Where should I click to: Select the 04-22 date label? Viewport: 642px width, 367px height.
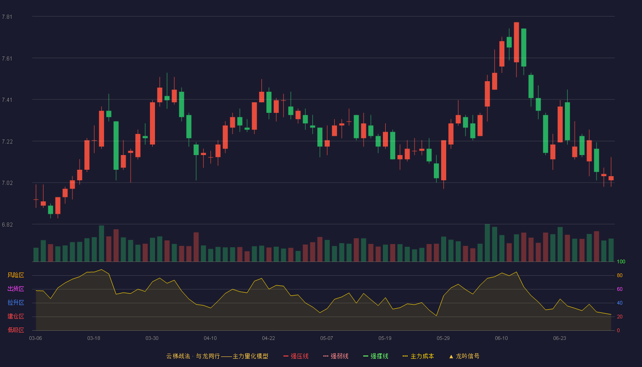(268, 338)
